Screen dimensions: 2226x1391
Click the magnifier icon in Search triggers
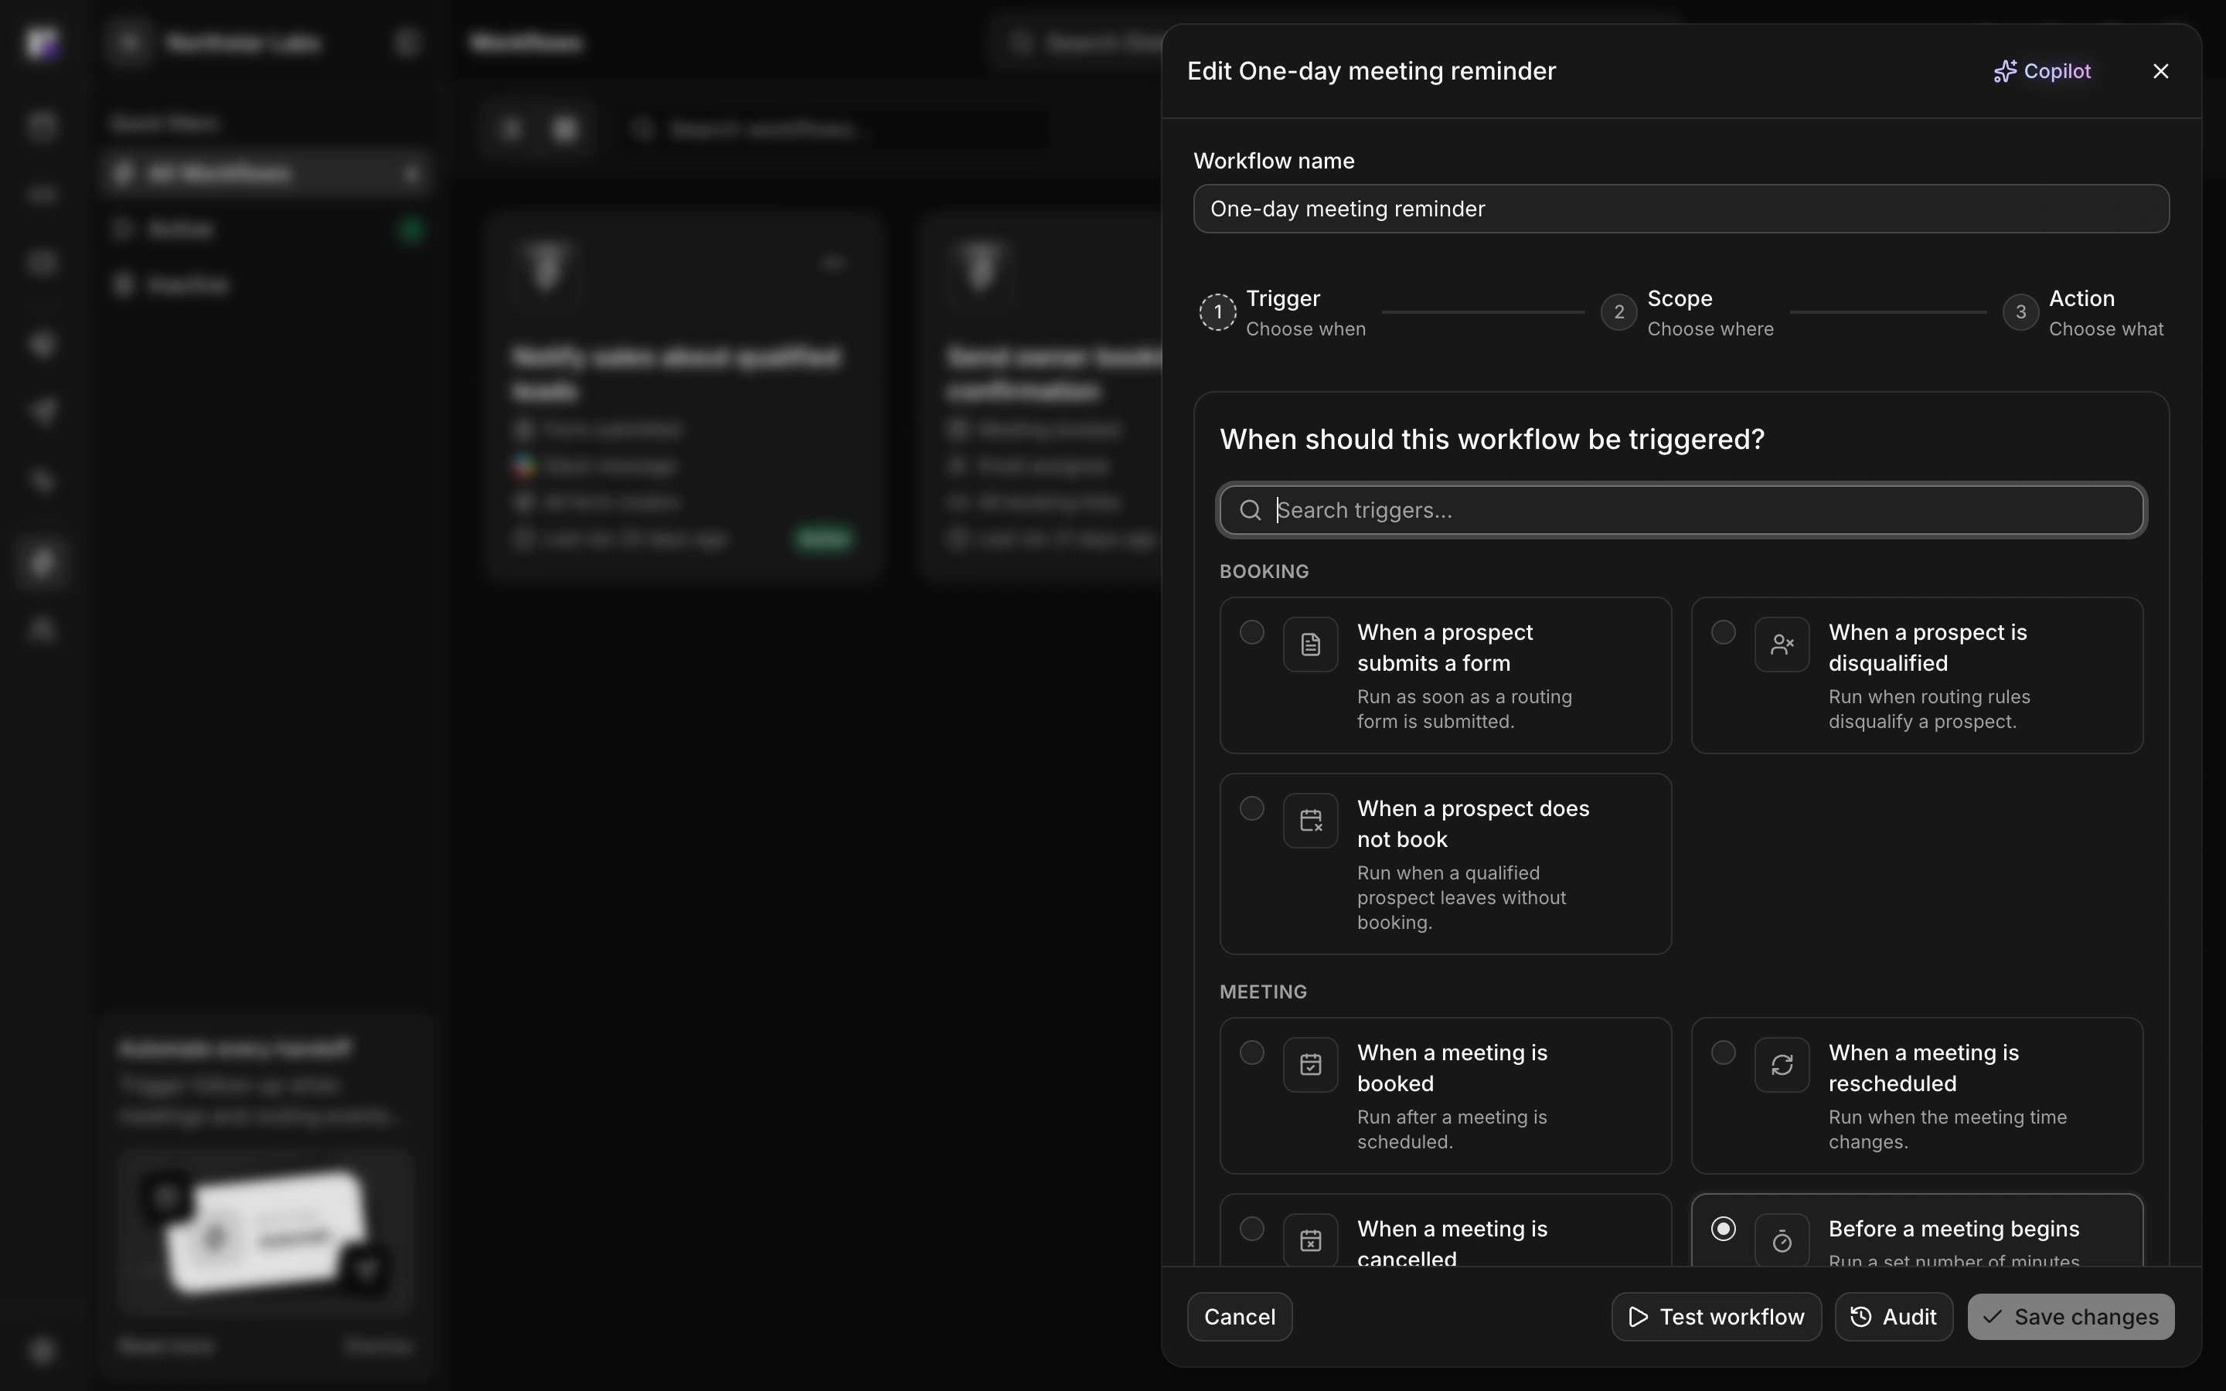click(1250, 511)
